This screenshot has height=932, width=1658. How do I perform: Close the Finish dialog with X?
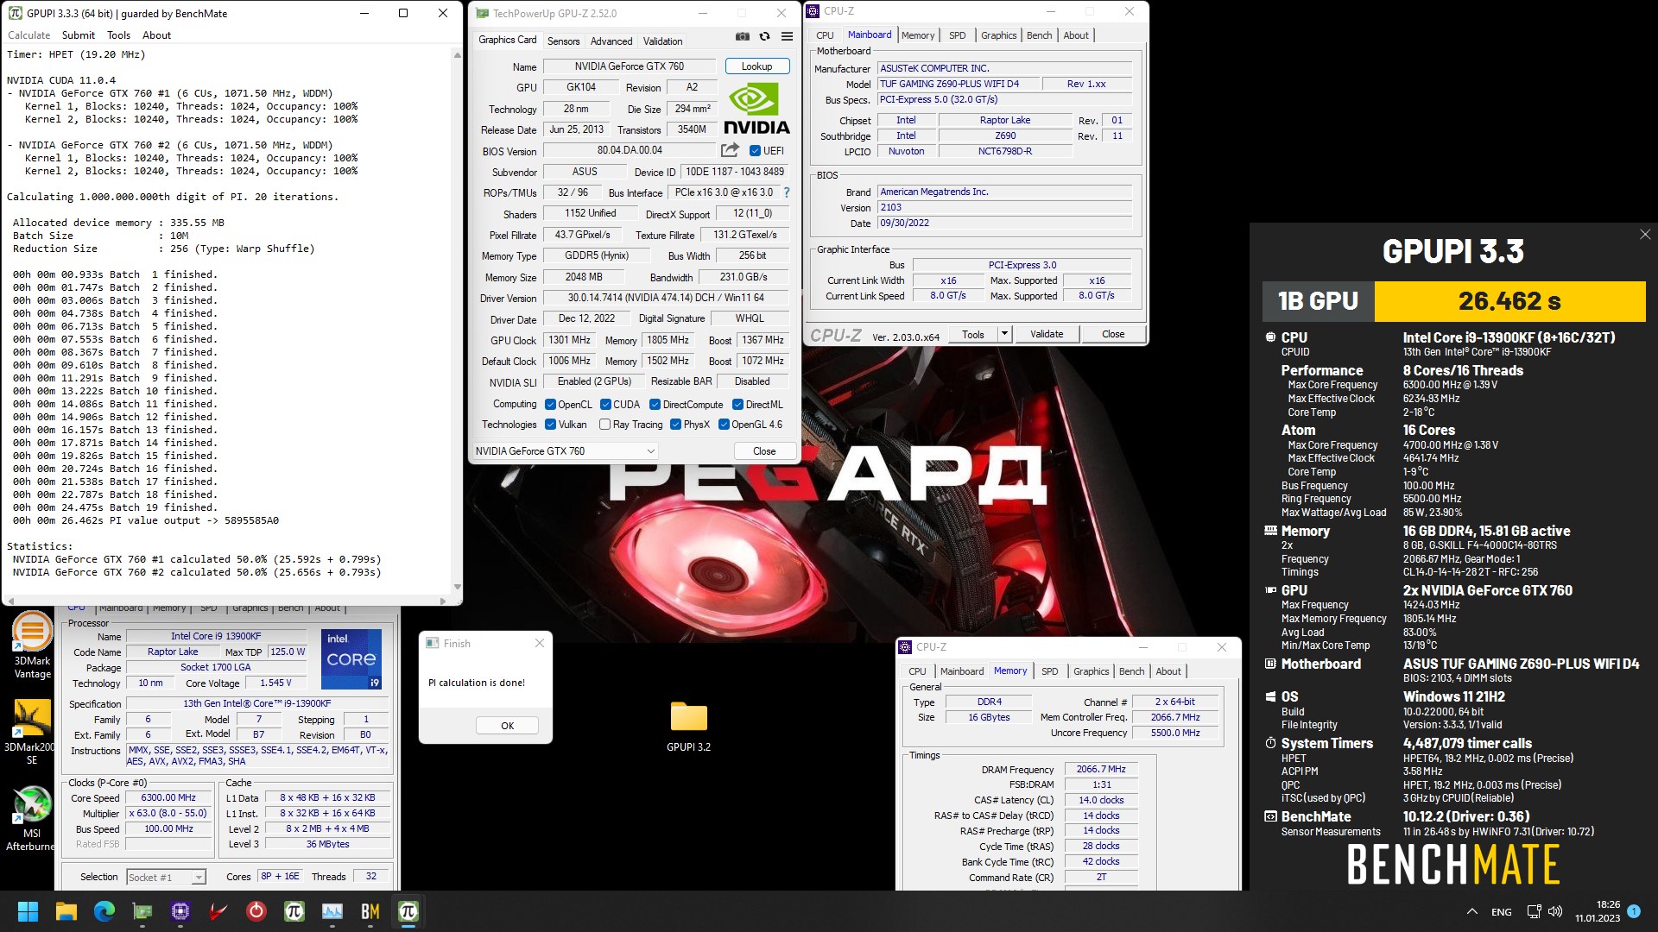click(540, 643)
